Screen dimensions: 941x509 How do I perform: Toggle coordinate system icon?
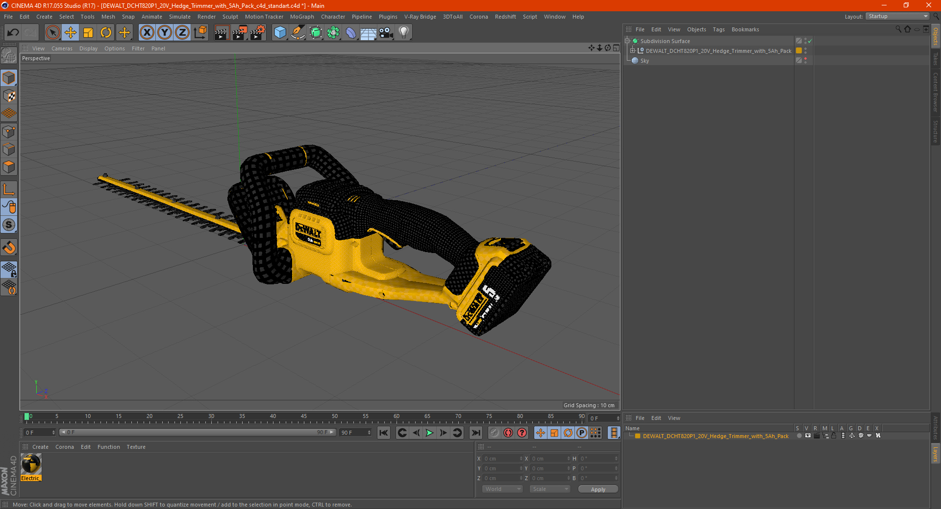[200, 33]
